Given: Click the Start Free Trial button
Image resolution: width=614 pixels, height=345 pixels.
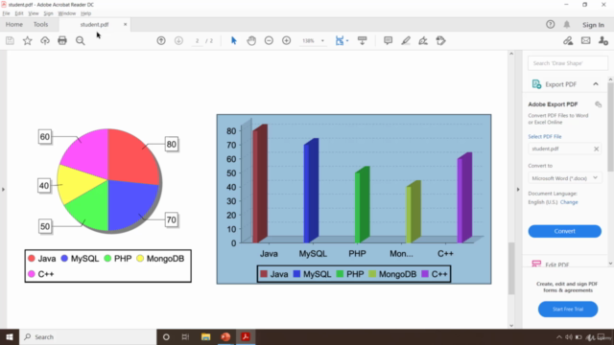Looking at the screenshot, I should (568, 309).
